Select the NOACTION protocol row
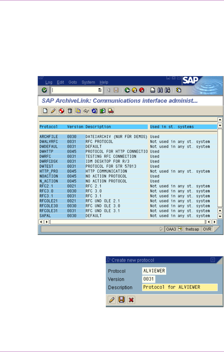The width and height of the screenshot is (224, 352). [x=128, y=176]
